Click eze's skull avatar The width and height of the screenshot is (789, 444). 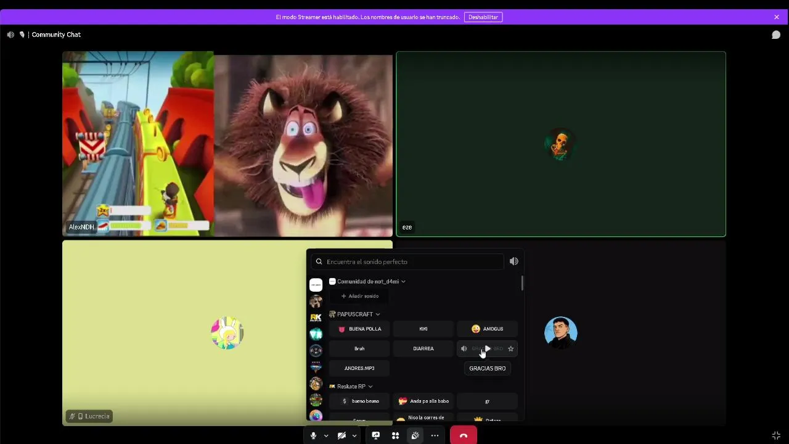click(x=560, y=144)
